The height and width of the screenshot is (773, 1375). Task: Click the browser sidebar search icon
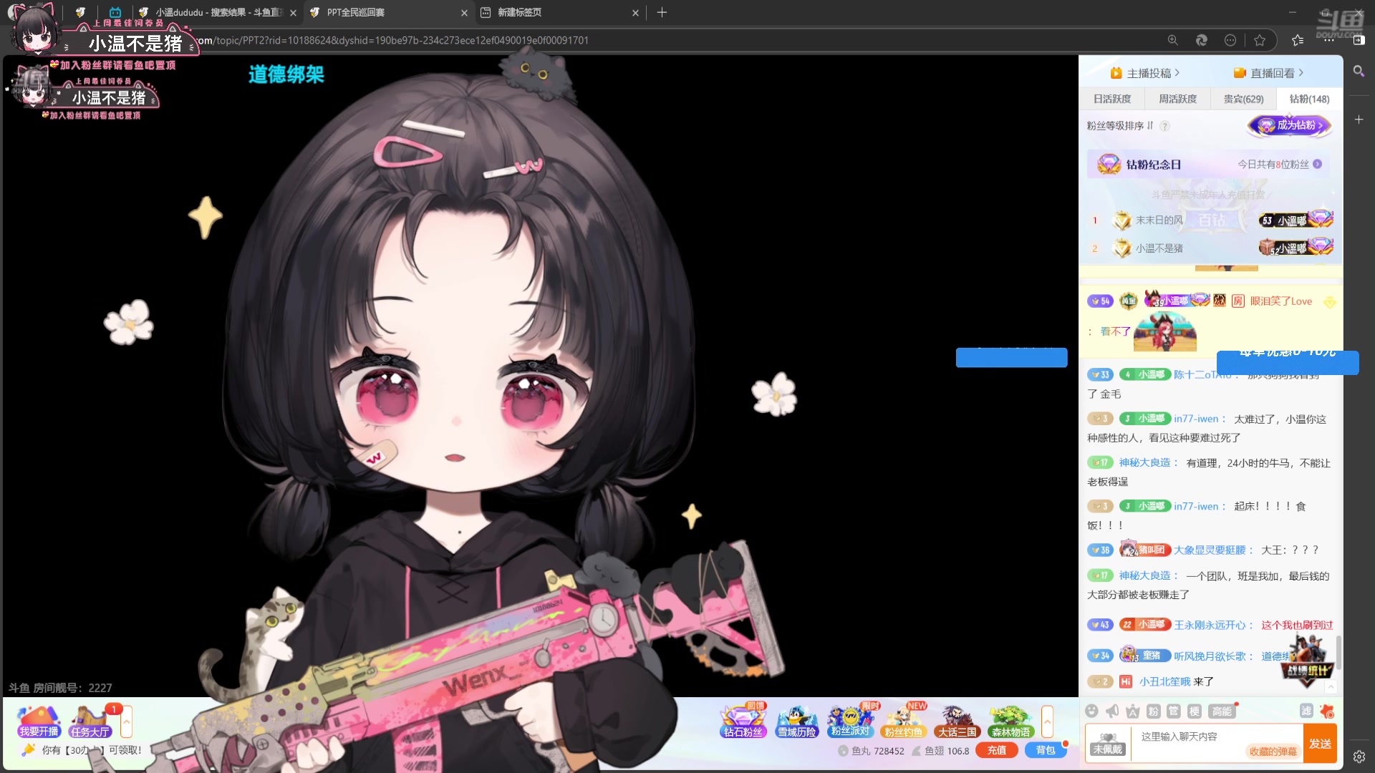coord(1359,71)
